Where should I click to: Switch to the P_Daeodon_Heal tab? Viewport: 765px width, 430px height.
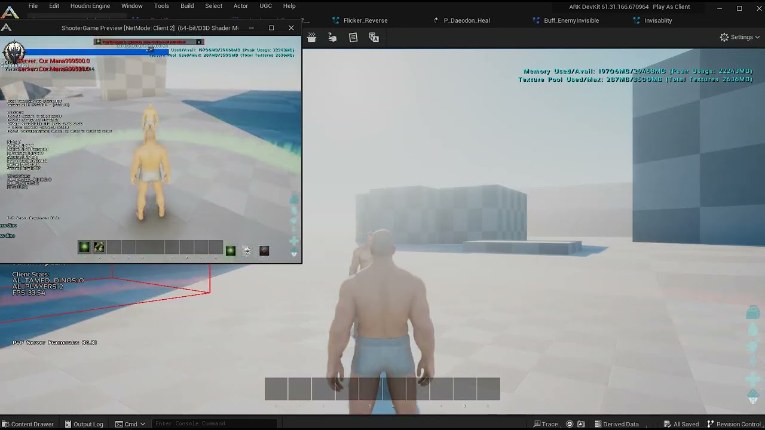[466, 20]
